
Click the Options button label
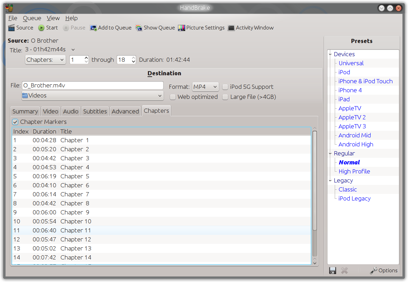388,271
